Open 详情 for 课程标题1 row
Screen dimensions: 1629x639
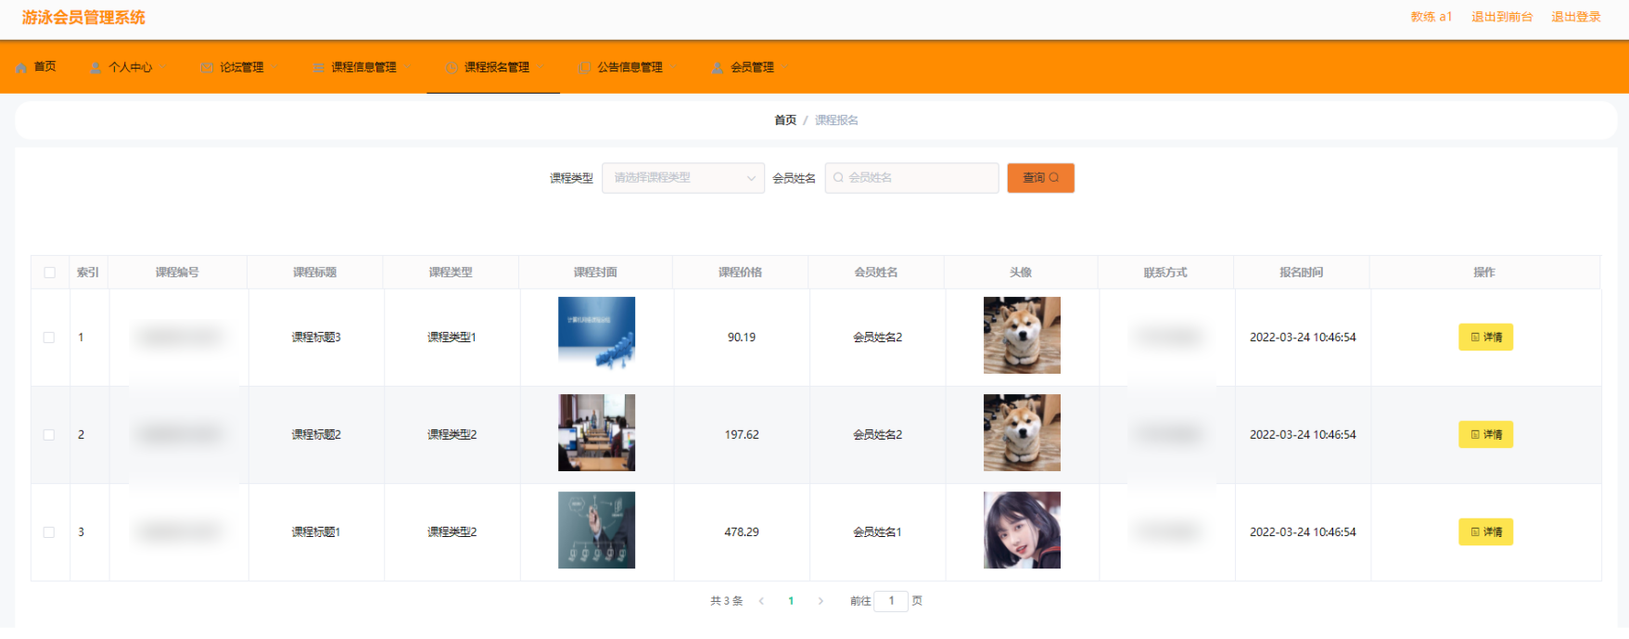click(1485, 532)
